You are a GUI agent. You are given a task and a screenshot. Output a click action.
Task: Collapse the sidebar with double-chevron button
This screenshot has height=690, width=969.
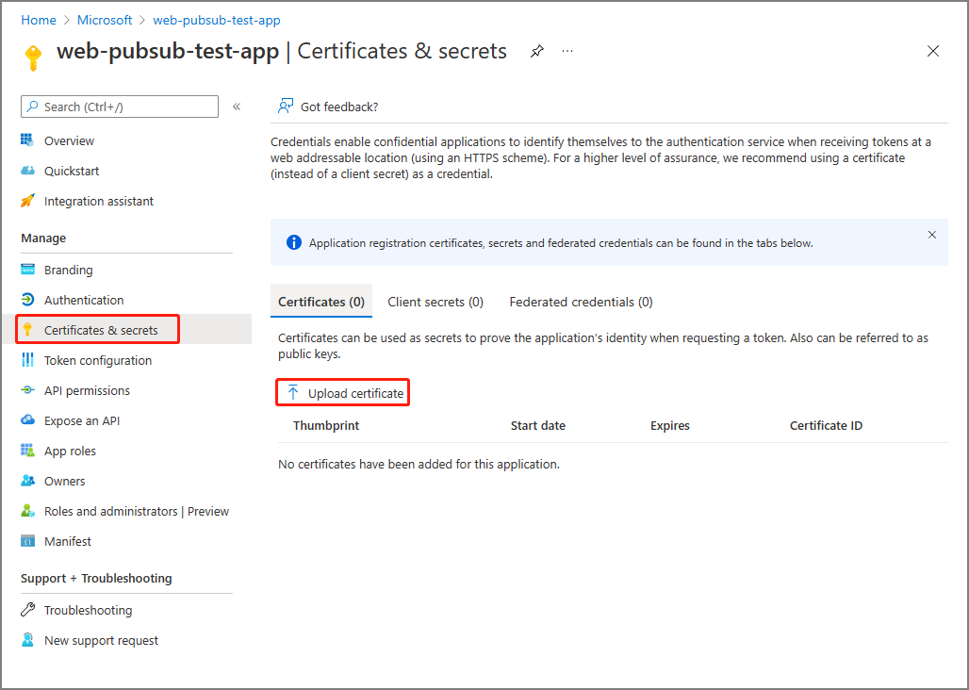tap(237, 107)
